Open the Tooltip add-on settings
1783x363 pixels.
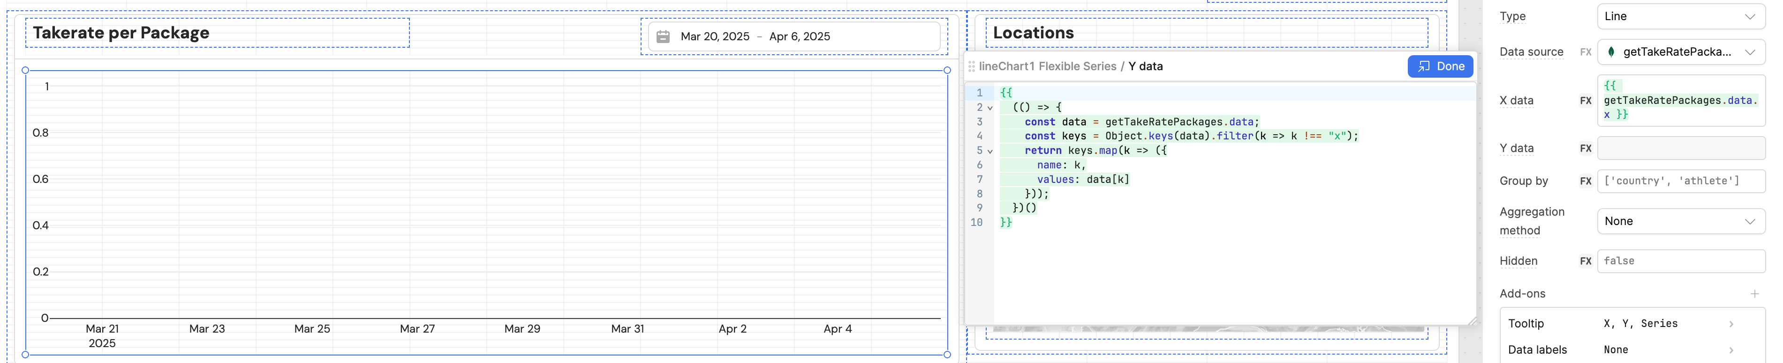click(x=1632, y=324)
